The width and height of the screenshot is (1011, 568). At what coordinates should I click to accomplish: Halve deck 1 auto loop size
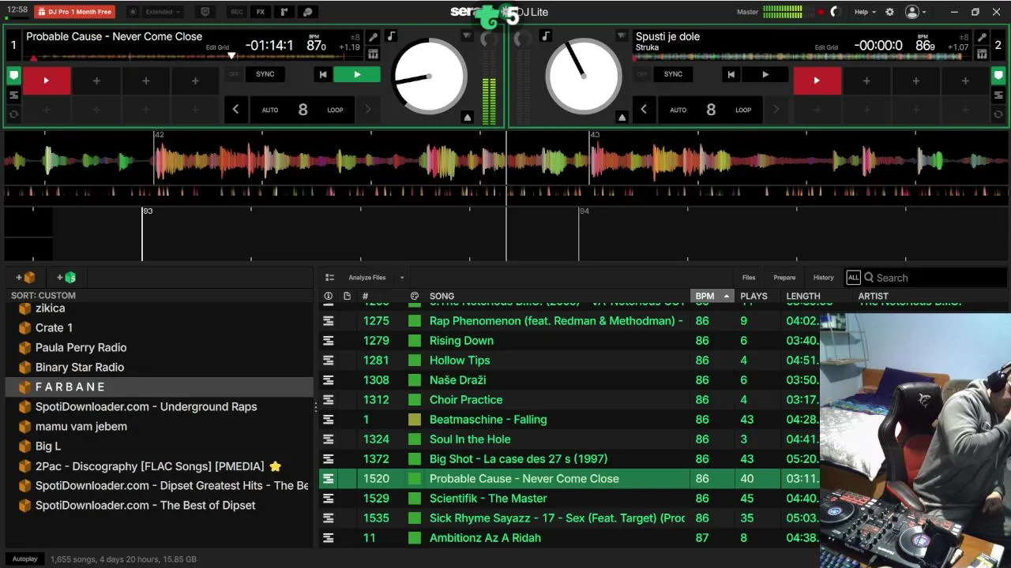click(235, 110)
